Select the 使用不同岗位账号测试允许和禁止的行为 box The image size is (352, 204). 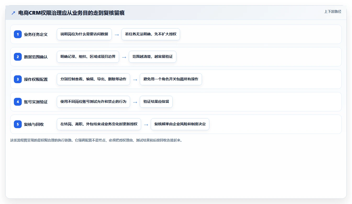coord(93,102)
